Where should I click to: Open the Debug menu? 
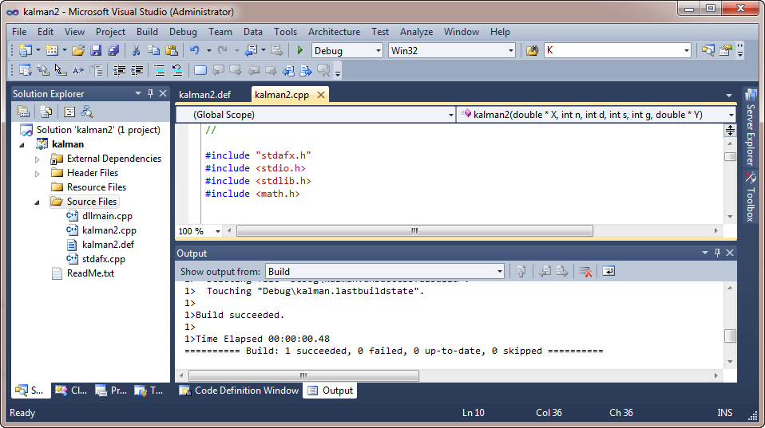(x=183, y=32)
